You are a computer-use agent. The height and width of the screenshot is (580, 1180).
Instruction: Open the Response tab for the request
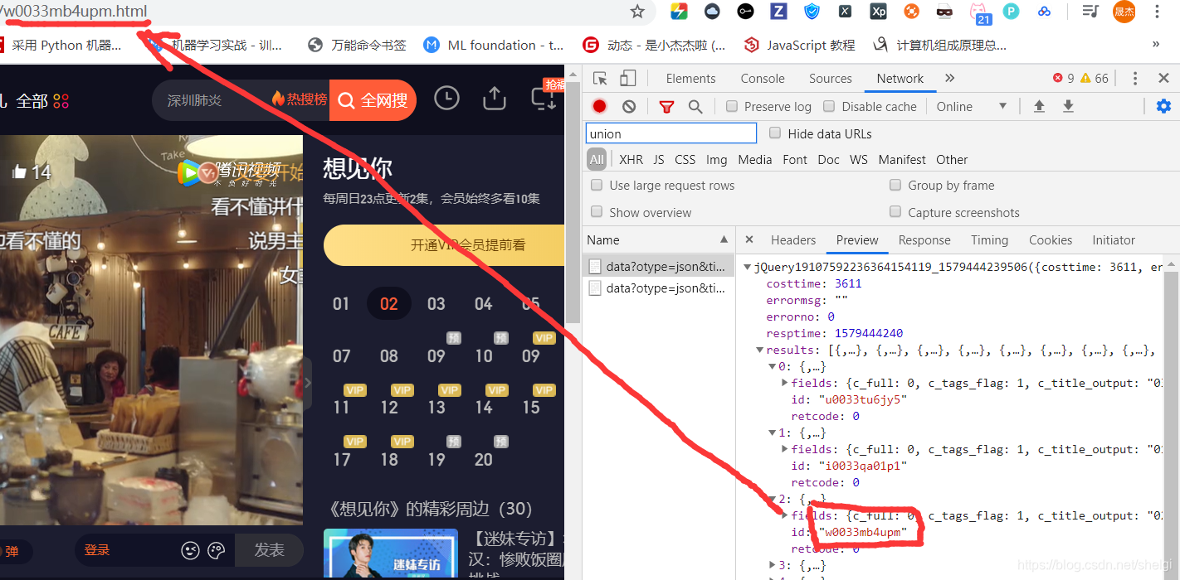point(924,239)
